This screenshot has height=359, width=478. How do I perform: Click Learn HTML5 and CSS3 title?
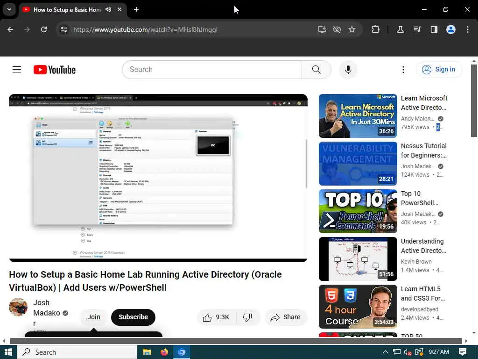tap(423, 294)
